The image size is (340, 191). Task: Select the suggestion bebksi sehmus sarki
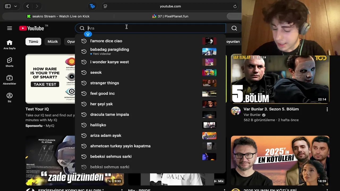tap(150, 167)
